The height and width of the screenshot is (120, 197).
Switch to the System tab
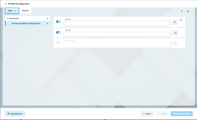[26, 10]
